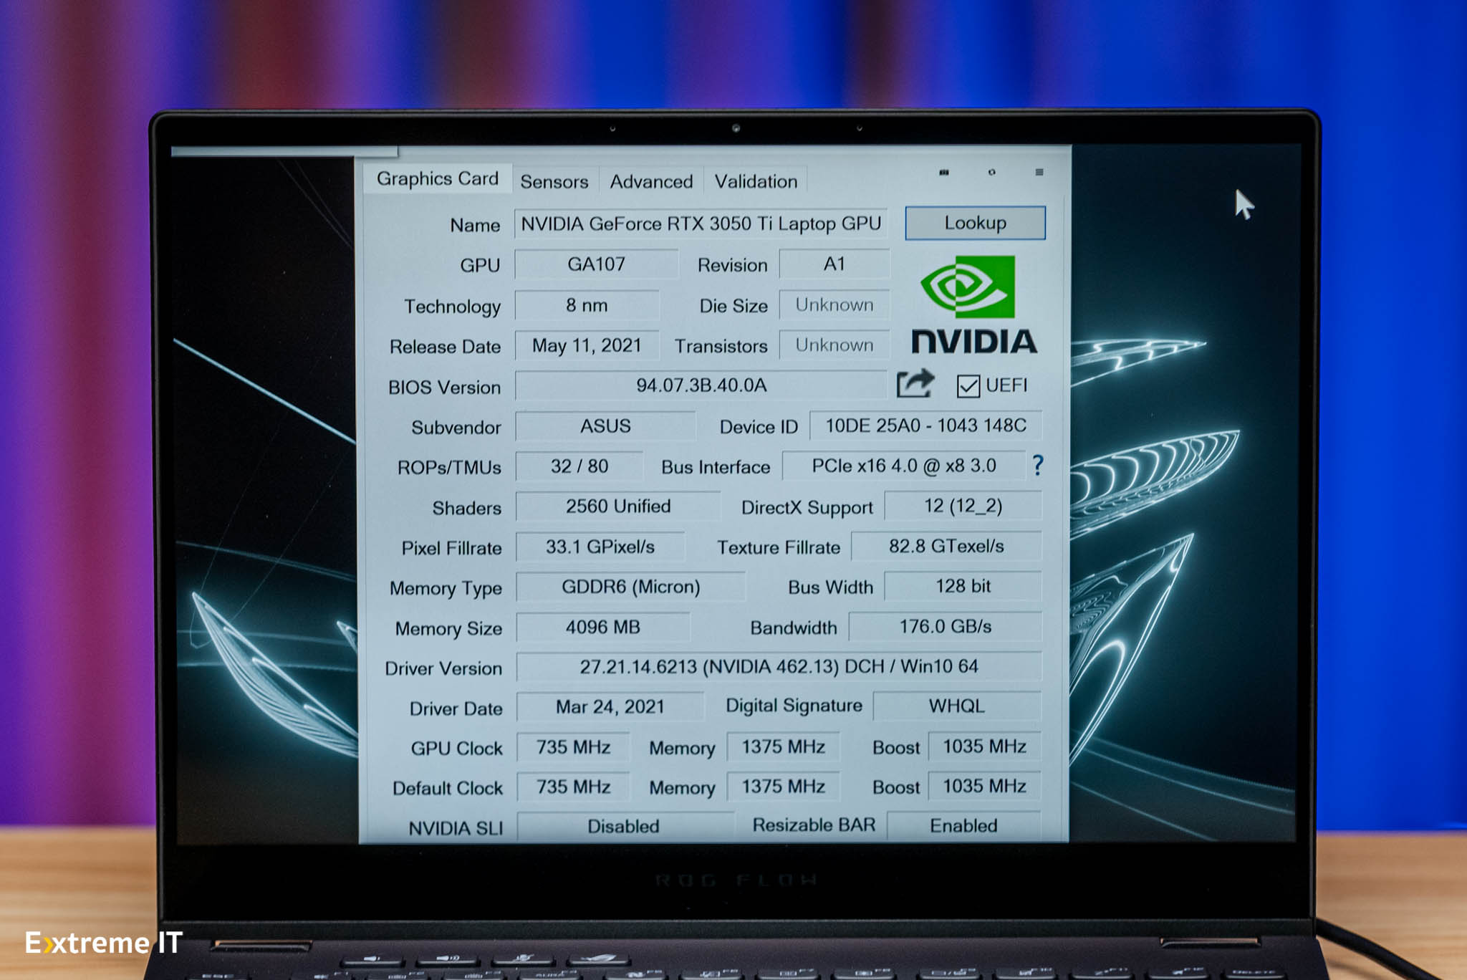Click the GPU Clock row Boost 1035 MHz
Viewport: 1467px width, 980px height.
984,746
